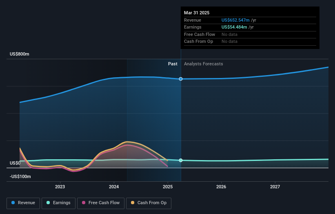Click the -US$100m y-axis label
This screenshot has width=335, height=214.
20,176
